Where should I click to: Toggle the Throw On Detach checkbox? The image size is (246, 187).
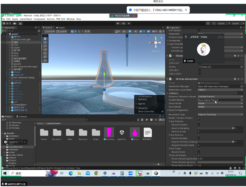[x=199, y=155]
